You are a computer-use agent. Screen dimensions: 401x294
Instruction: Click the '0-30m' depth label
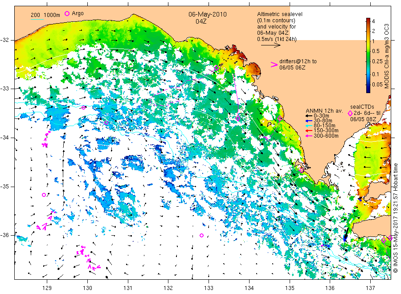click(x=321, y=116)
